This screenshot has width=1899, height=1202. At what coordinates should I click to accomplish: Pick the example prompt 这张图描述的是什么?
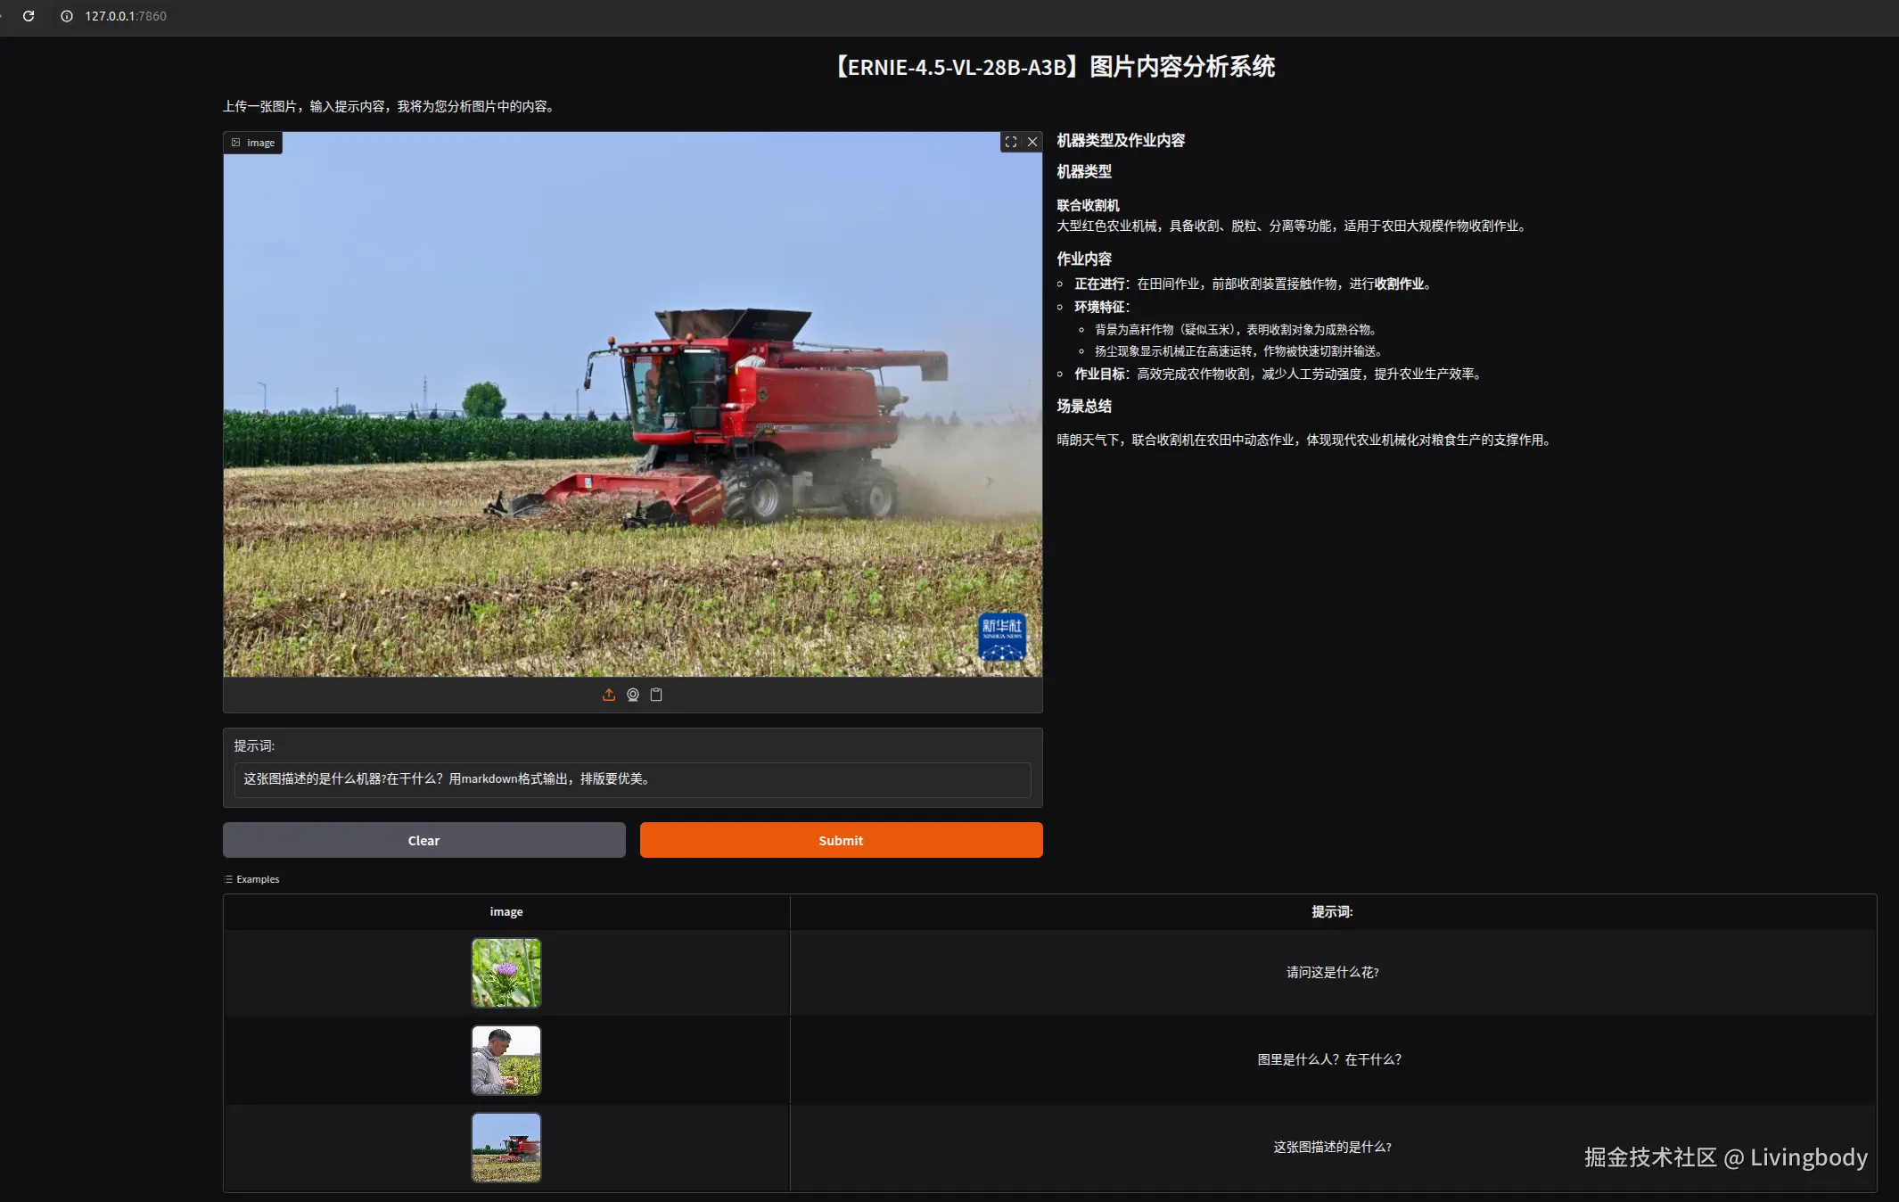1332,1148
